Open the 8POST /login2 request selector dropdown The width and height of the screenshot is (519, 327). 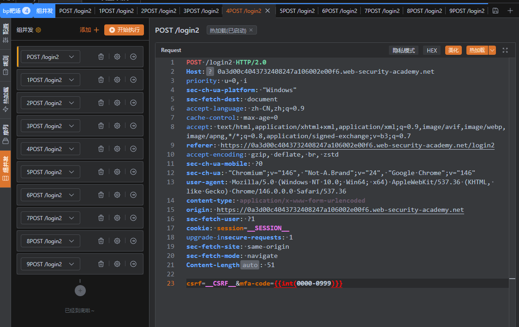[x=50, y=241]
